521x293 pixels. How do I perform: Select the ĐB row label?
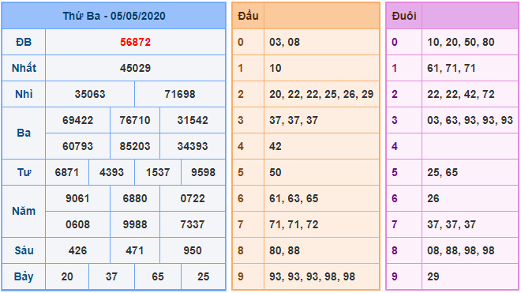click(24, 42)
